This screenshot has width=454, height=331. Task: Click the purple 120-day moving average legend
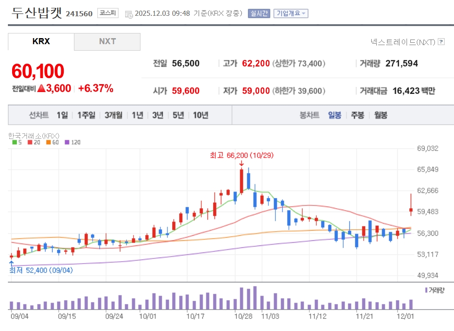tap(73, 142)
